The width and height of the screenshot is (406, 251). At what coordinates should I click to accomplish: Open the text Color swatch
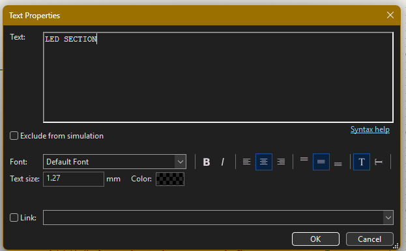(170, 179)
